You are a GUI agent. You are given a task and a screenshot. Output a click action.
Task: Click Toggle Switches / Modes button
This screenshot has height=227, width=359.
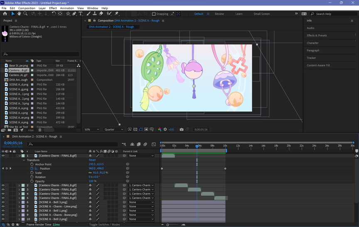[x=104, y=225]
